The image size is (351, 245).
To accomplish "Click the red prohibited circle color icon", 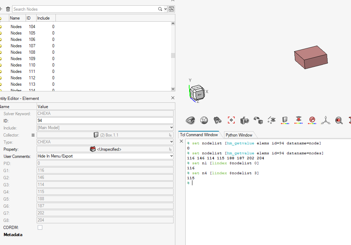I will point(312,121).
